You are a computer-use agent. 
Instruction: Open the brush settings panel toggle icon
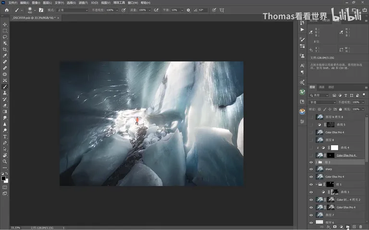tap(41, 10)
